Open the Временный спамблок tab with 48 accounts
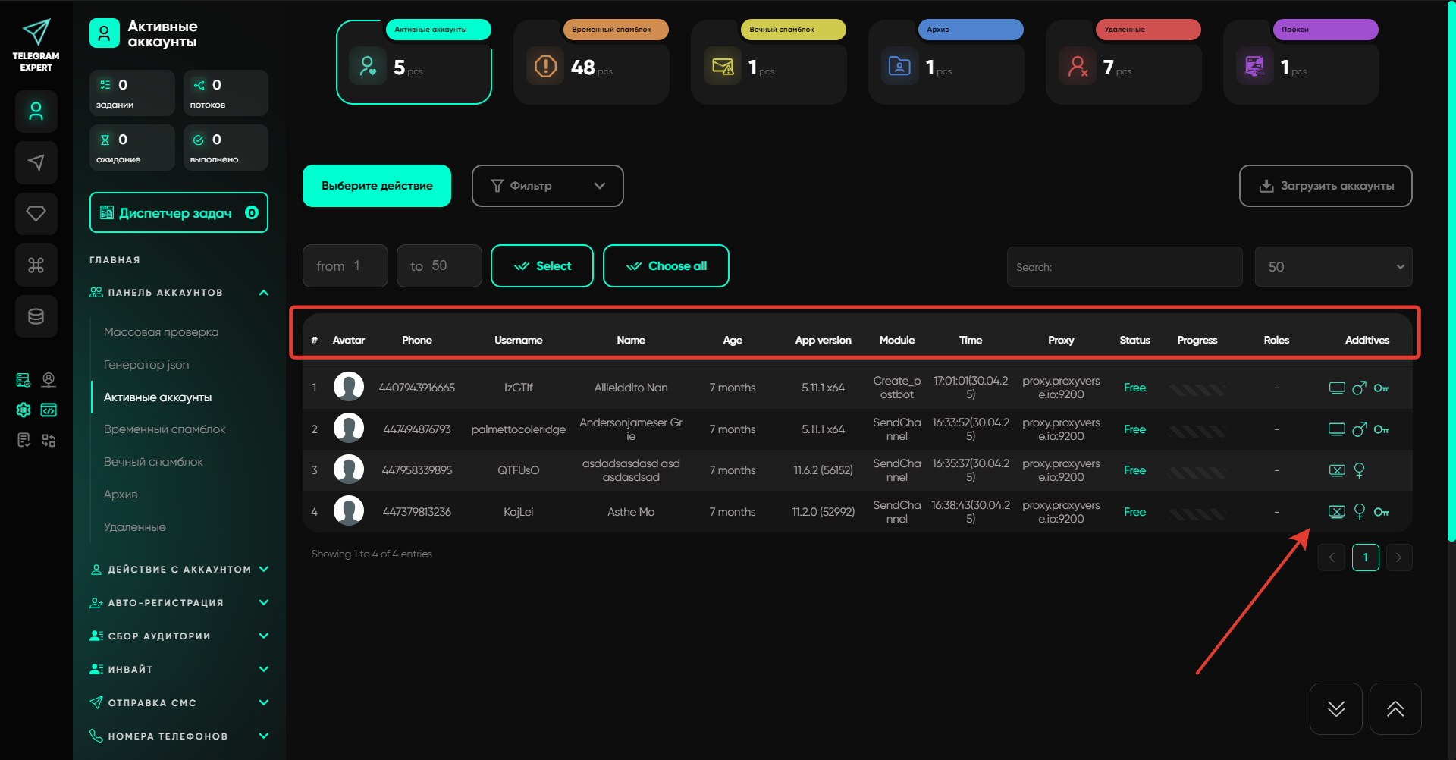Image resolution: width=1456 pixels, height=760 pixels. point(591,62)
